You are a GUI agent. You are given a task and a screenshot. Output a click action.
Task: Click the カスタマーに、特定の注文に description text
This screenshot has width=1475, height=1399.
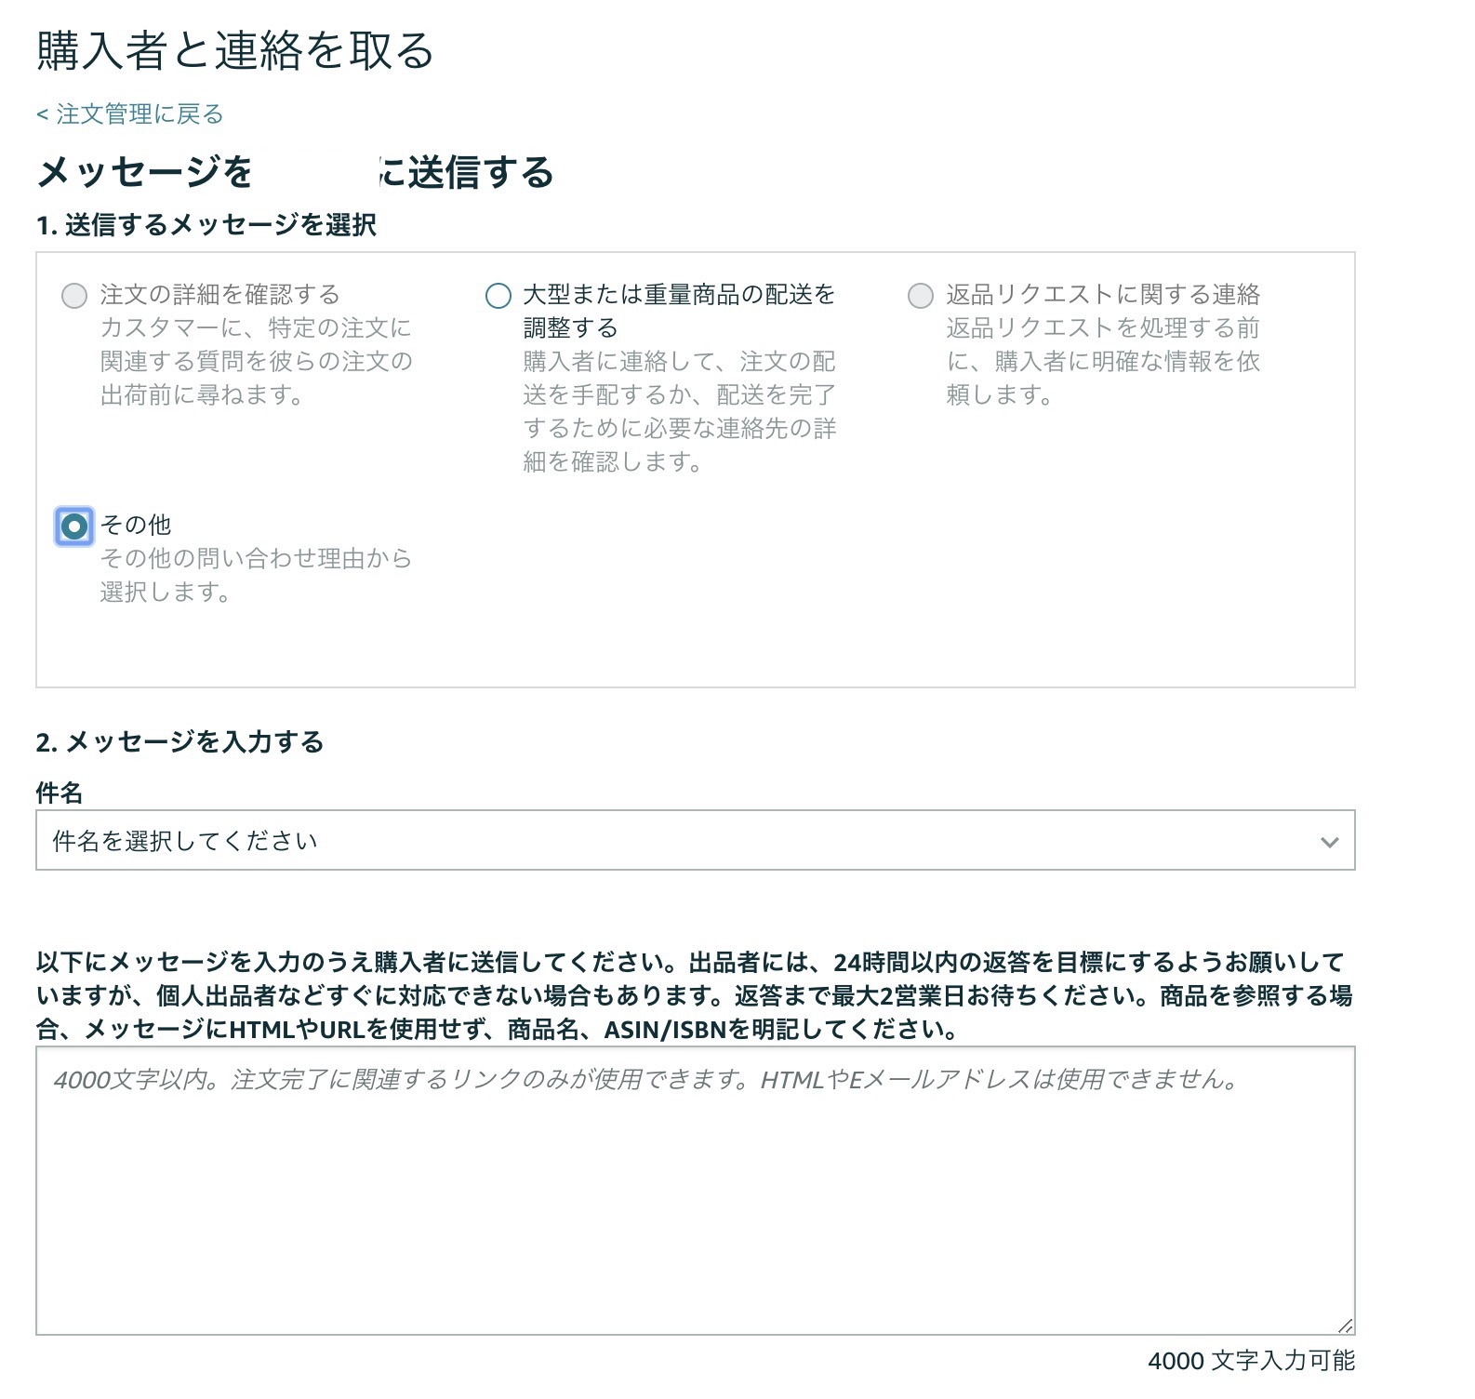(x=256, y=361)
